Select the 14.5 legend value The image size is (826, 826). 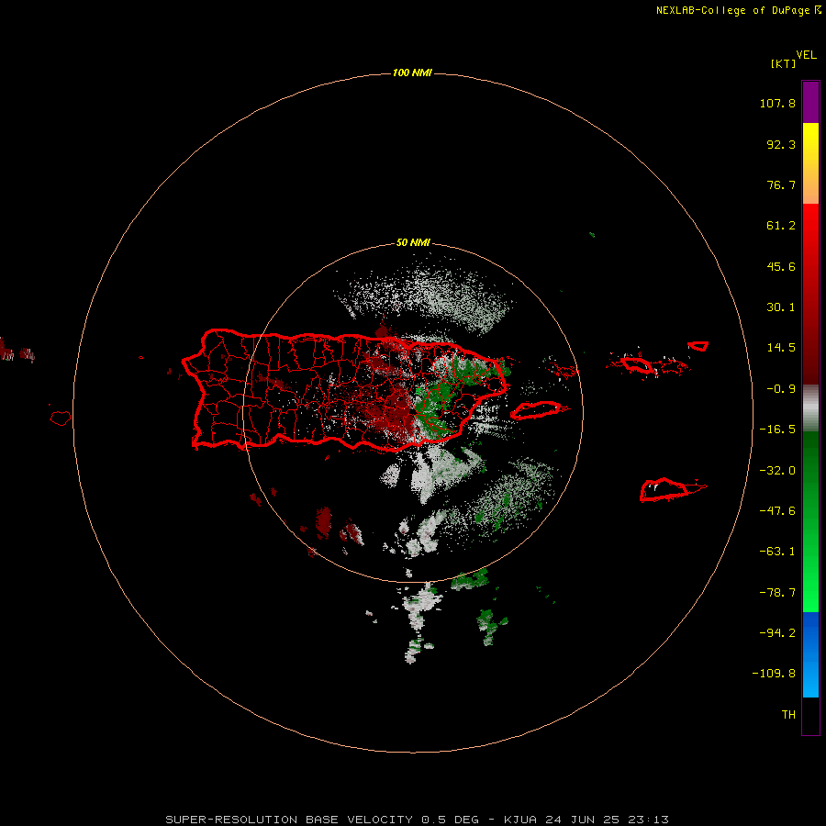pyautogui.click(x=781, y=348)
